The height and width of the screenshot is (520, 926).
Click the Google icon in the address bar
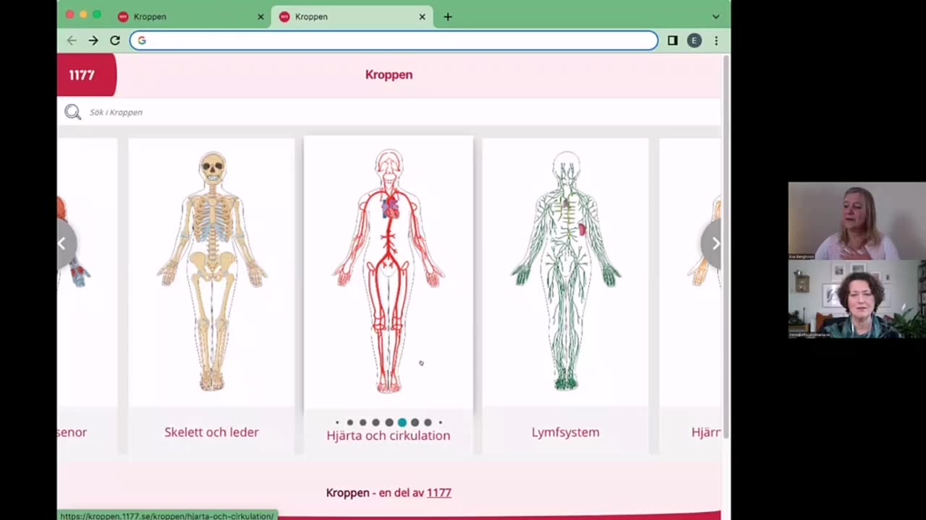point(142,40)
